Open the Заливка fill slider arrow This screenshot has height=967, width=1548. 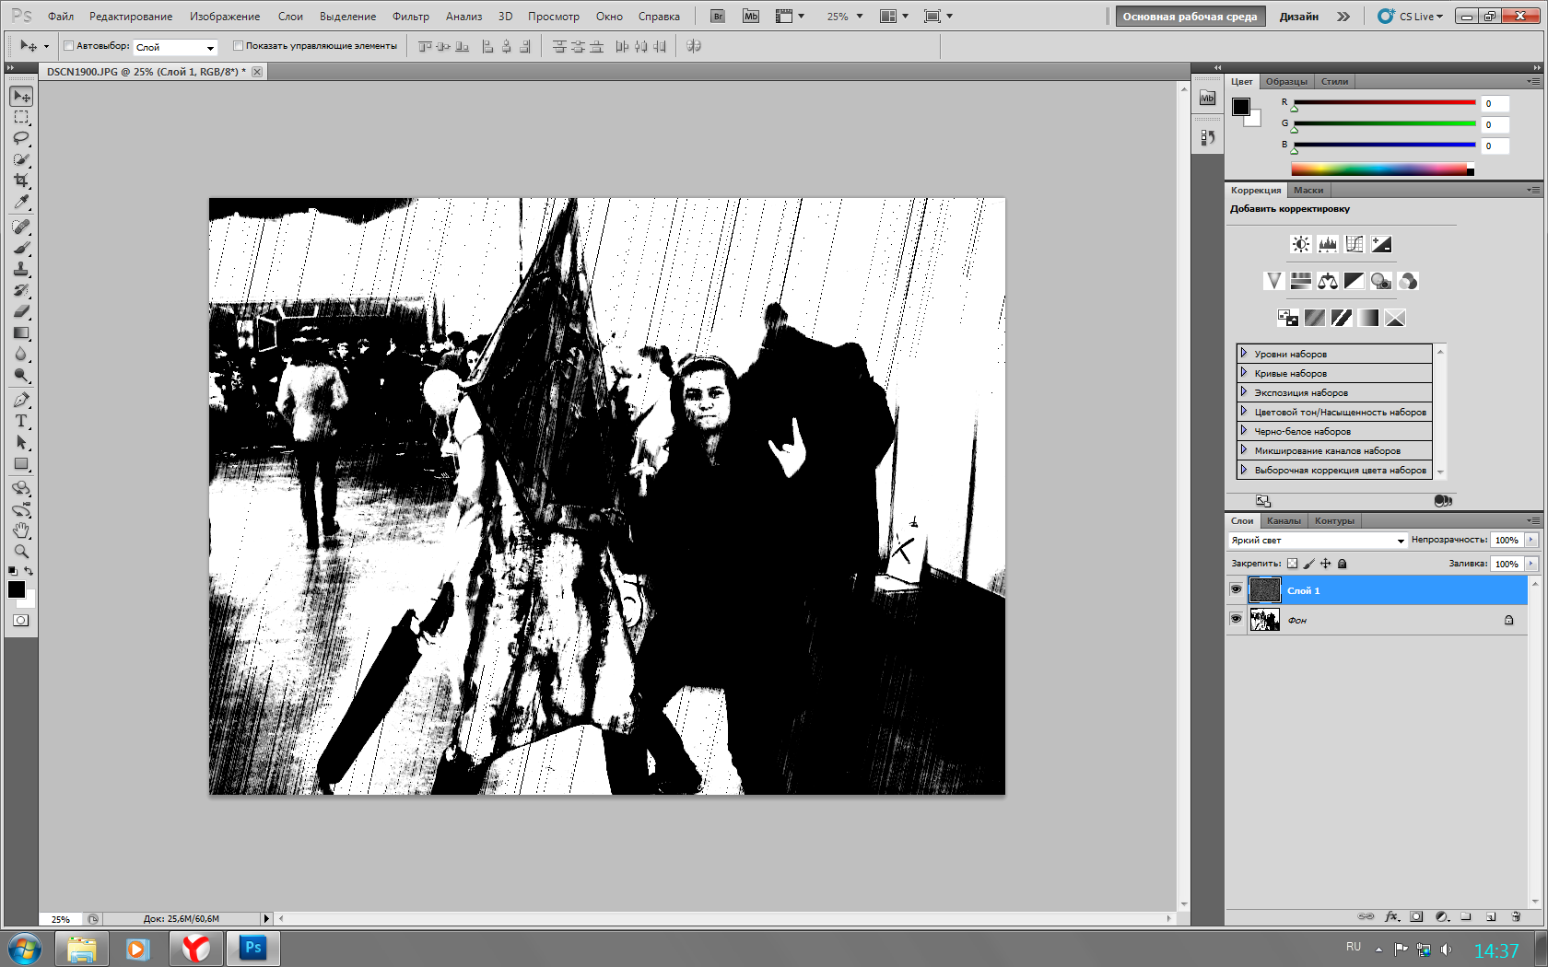[x=1531, y=564]
